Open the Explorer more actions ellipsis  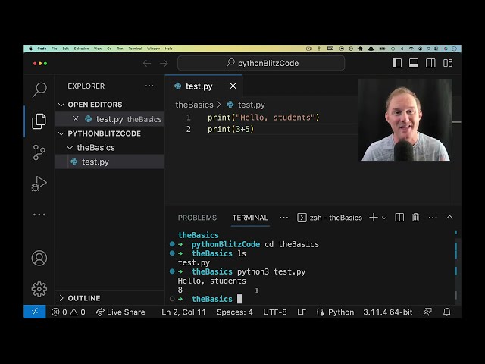[x=149, y=86]
